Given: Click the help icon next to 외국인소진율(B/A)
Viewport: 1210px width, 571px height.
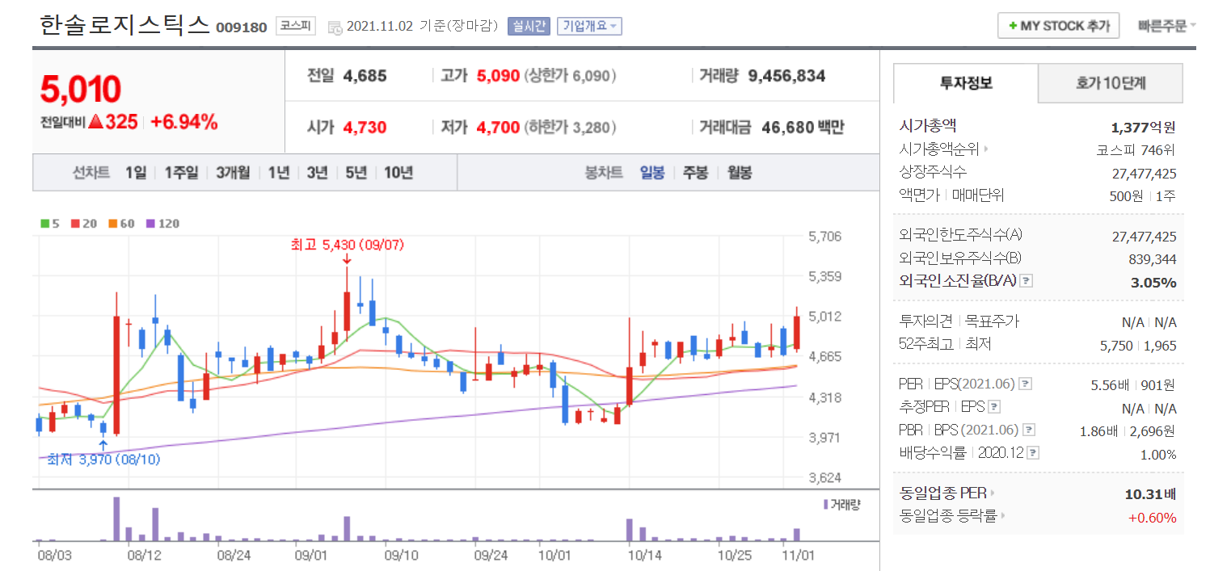Looking at the screenshot, I should [1026, 281].
